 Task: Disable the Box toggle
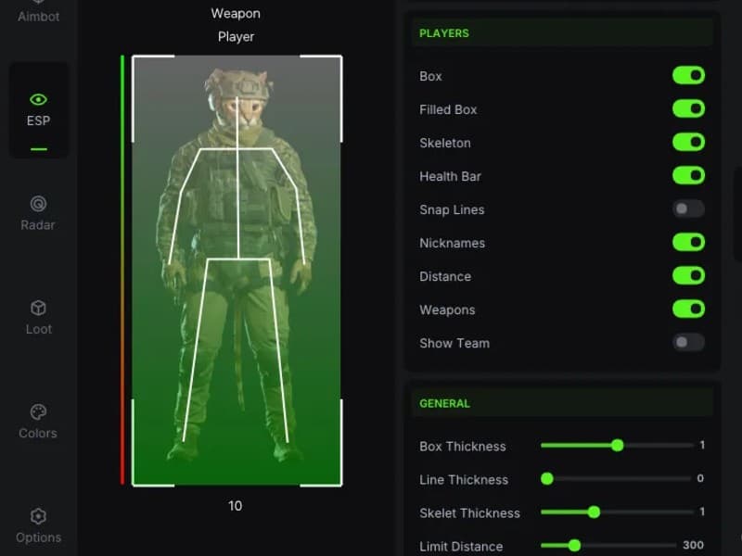coord(688,75)
